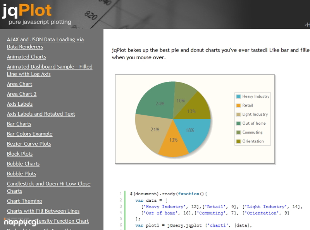Click the '$(document).ready(function(){' code line
The width and height of the screenshot is (310, 230).
click(x=169, y=194)
